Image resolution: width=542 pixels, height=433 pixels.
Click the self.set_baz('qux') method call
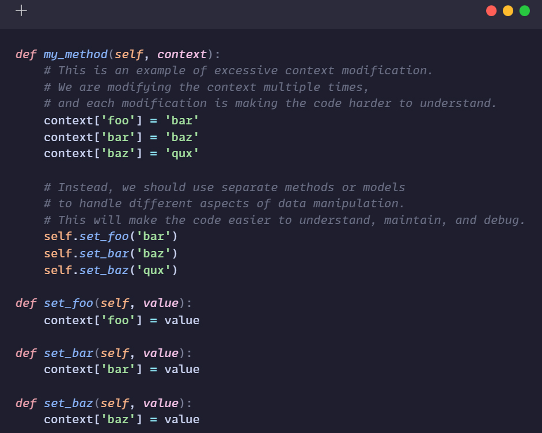coord(109,269)
